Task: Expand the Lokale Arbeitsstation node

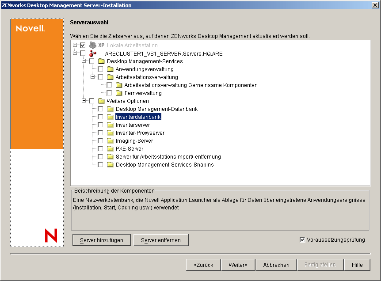Action: [x=75, y=45]
